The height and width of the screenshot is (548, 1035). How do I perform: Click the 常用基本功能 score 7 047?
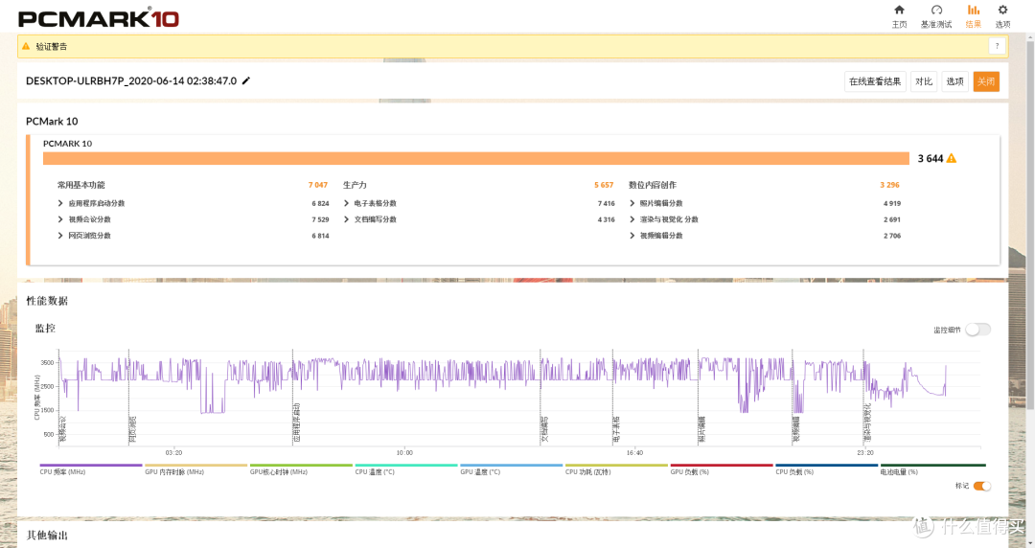317,185
